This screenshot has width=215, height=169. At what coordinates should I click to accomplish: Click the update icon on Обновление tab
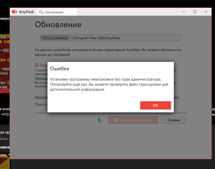pyautogui.click(x=41, y=12)
